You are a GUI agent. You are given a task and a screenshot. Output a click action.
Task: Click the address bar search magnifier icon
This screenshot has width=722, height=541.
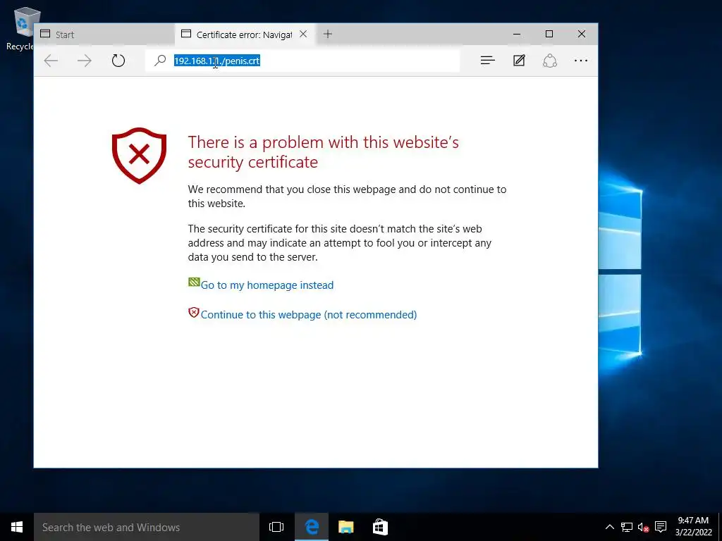point(160,61)
